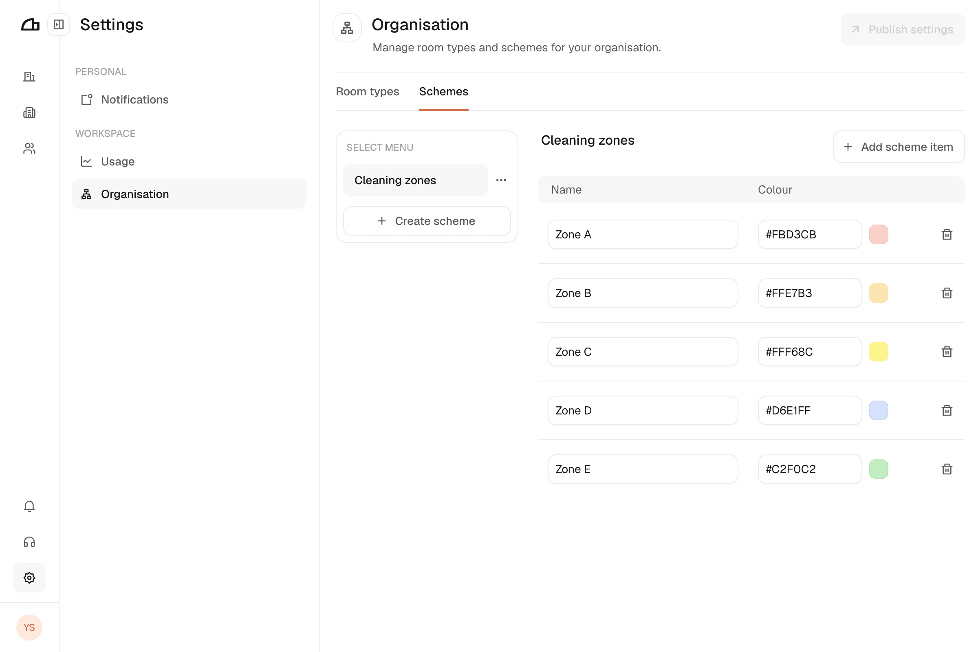Delete the Zone B scheme item

946,293
